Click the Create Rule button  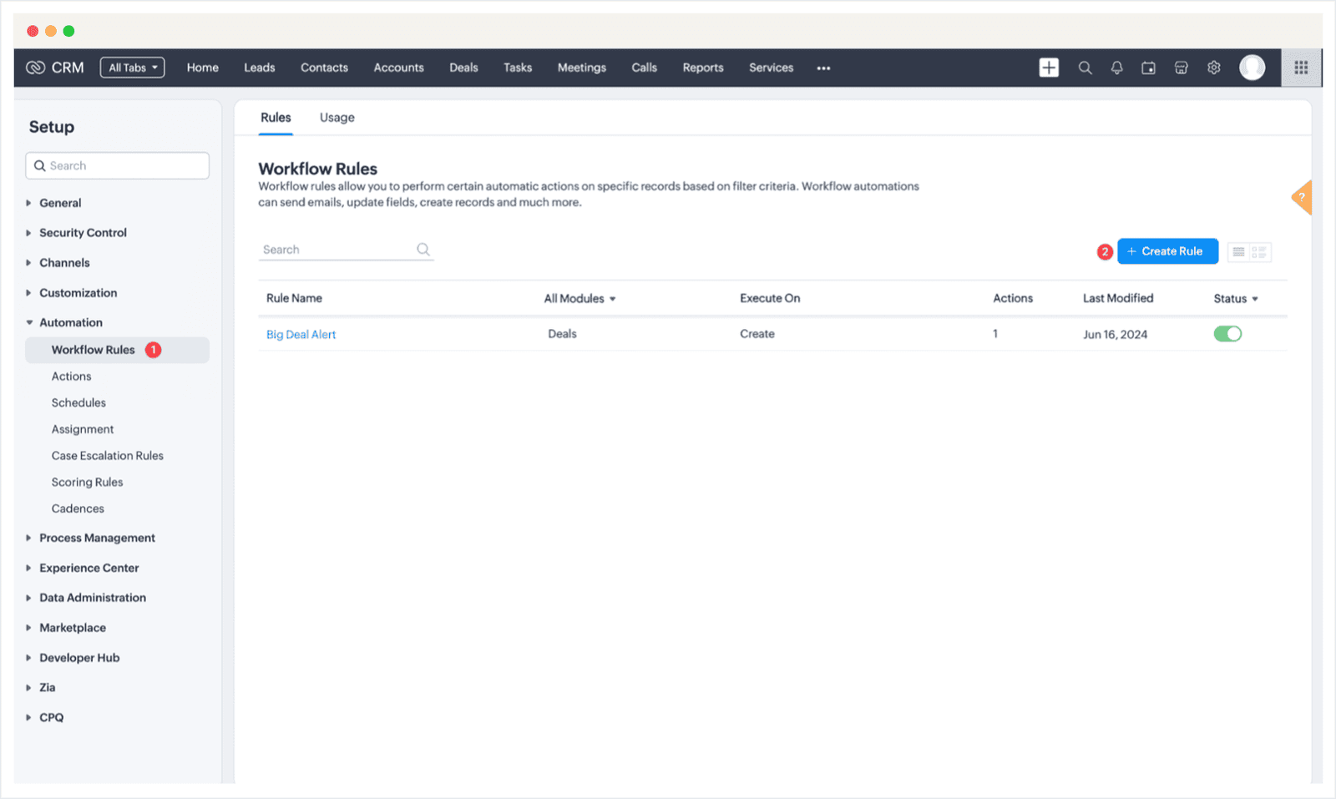[x=1167, y=251]
